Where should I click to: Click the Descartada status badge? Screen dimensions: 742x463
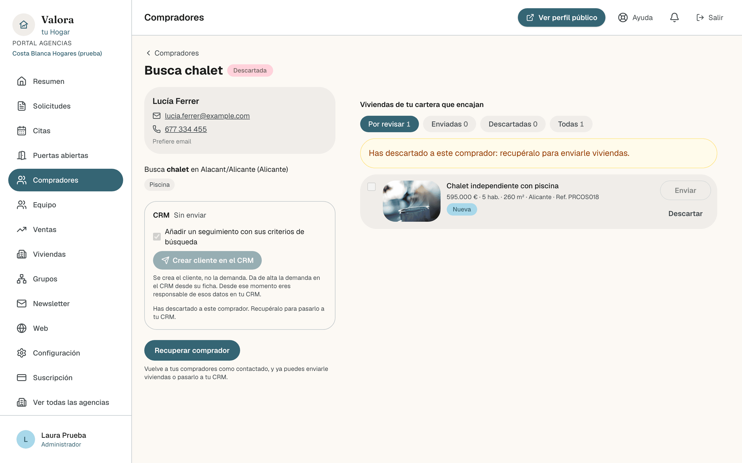pos(250,70)
